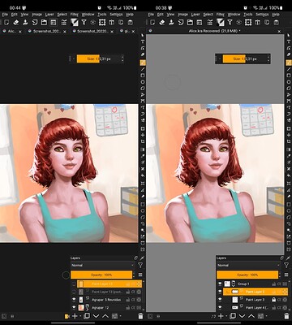292x325 pixels.
Task: Move layer down arrow, right Layers panel
Action: pos(242,316)
